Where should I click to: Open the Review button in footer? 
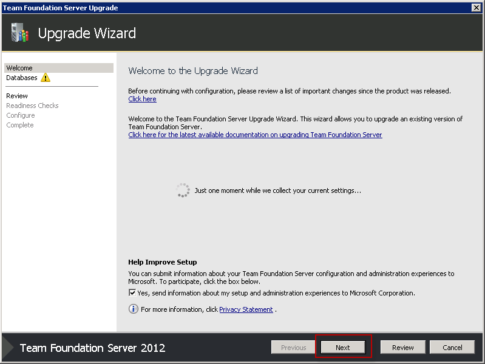[402, 347]
